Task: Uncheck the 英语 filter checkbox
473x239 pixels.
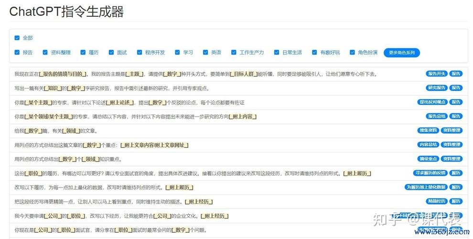Action: (205, 53)
